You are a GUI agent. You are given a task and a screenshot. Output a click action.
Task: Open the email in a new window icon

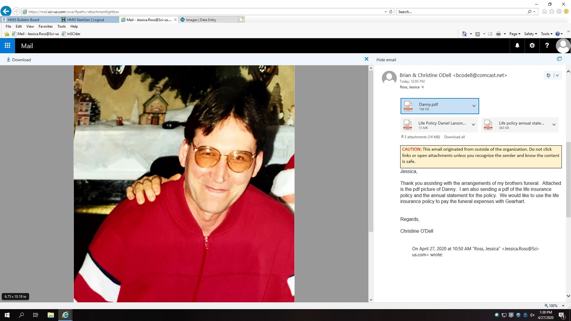(x=559, y=59)
